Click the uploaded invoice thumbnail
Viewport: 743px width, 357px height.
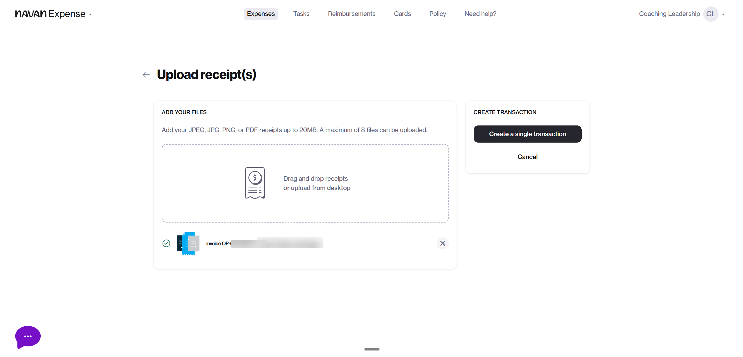click(188, 243)
